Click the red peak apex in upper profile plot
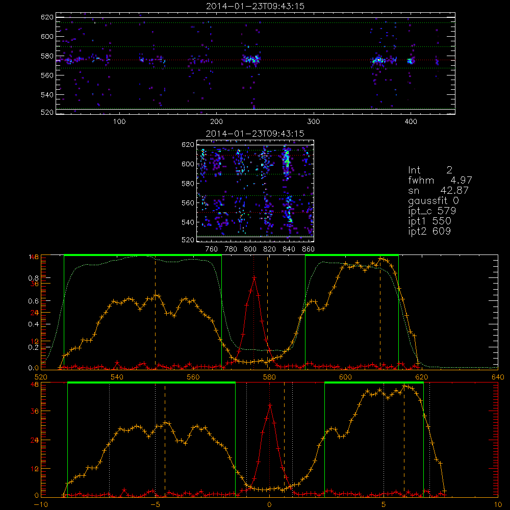 [x=254, y=278]
